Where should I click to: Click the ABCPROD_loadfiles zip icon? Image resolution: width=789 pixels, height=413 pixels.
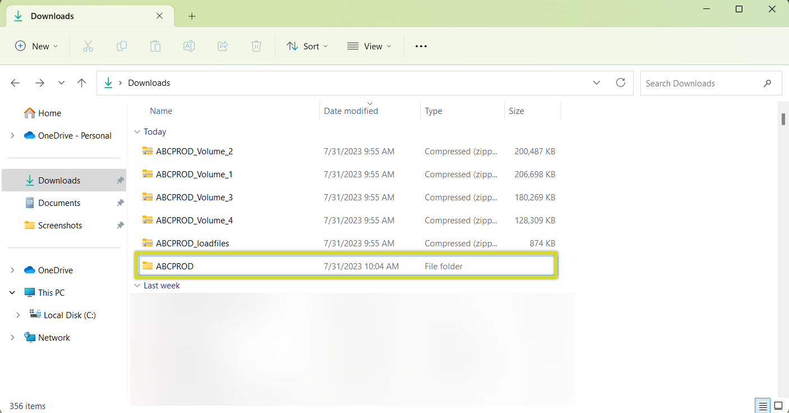pos(148,243)
